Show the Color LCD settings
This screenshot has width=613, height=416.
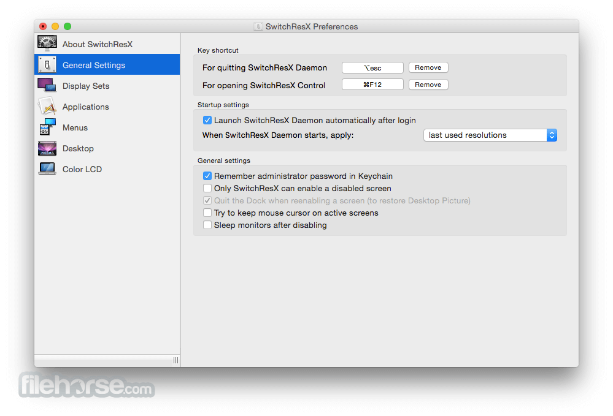point(82,169)
